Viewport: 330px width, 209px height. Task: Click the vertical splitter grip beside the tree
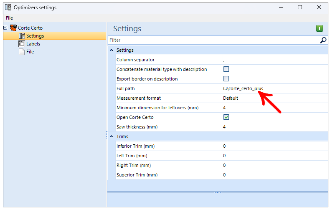point(107,135)
